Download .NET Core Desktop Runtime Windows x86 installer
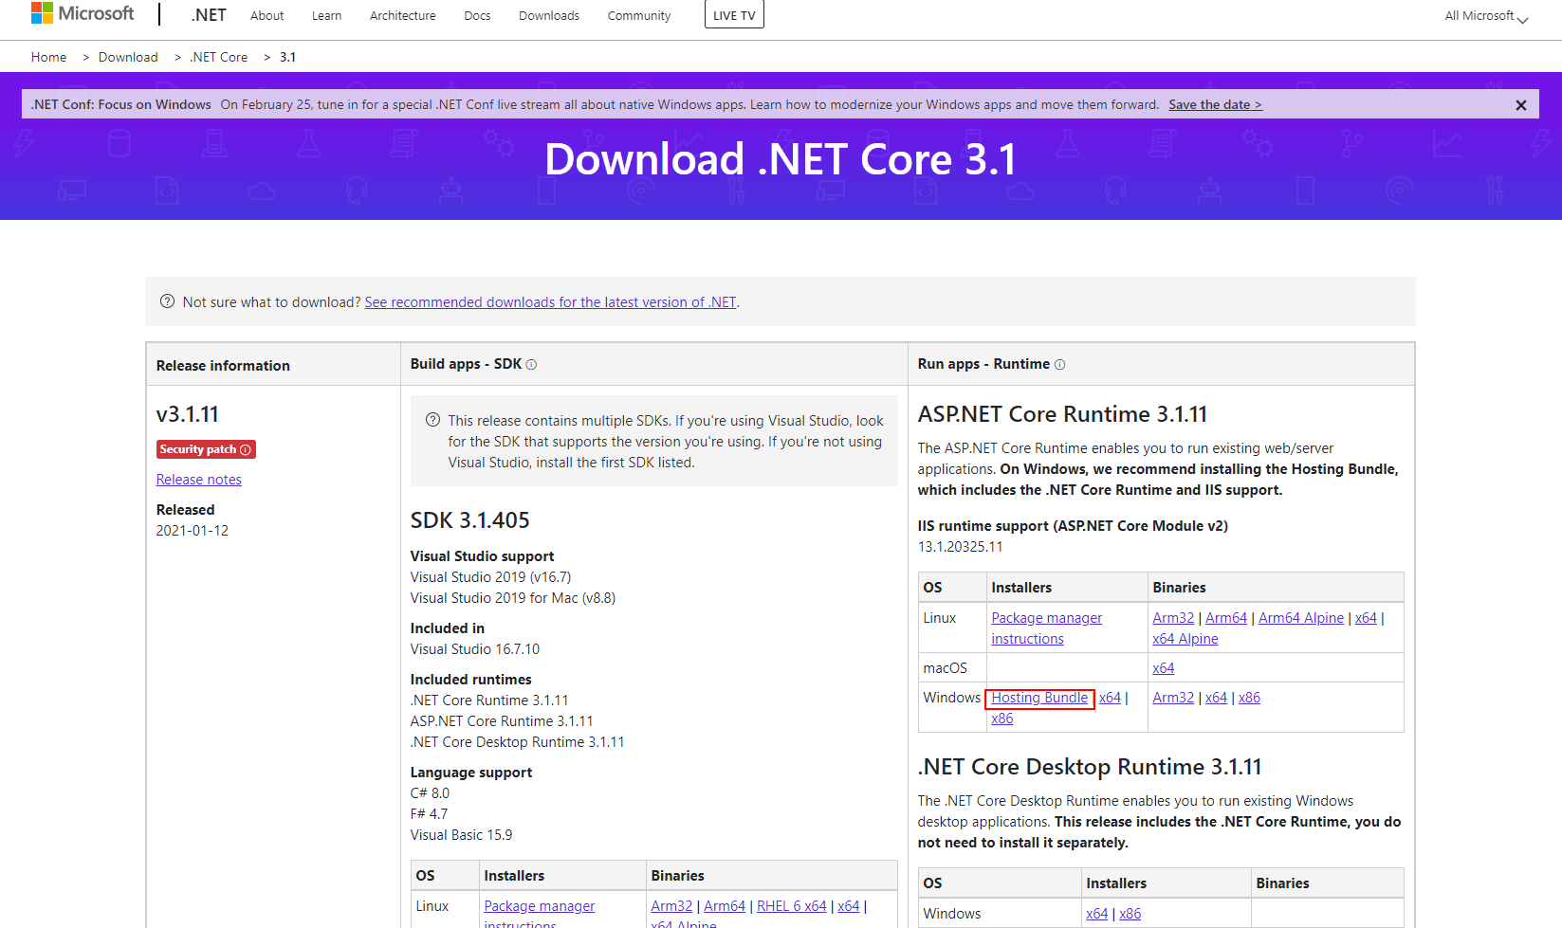The width and height of the screenshot is (1562, 928). point(1130,915)
